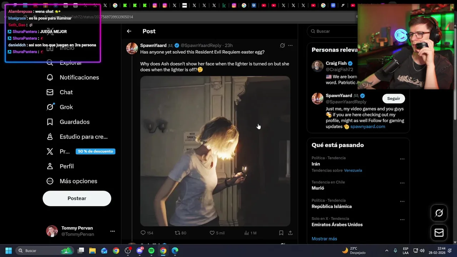Open Notificaciones in the sidebar

click(x=73, y=77)
